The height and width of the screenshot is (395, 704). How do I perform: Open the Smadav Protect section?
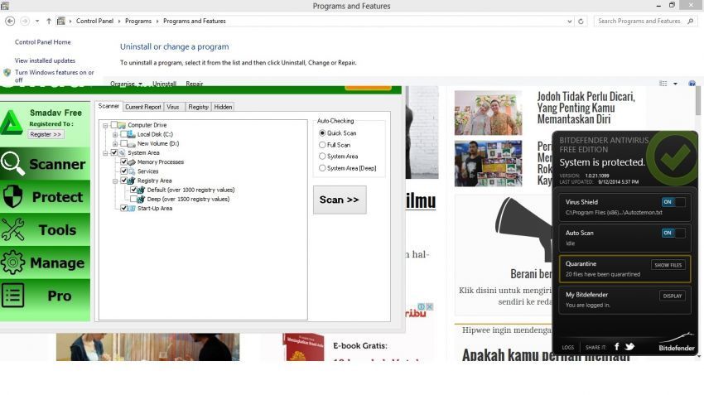[x=45, y=196]
